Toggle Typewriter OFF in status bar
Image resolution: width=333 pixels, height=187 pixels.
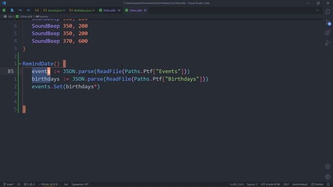click(x=80, y=184)
